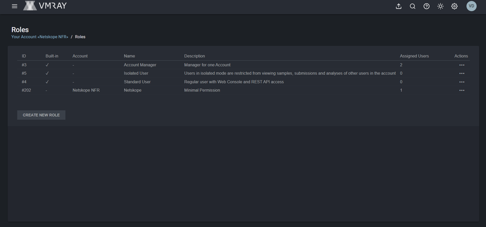The width and height of the screenshot is (486, 227).
Task: Open the VD user avatar menu
Action: pos(471,6)
